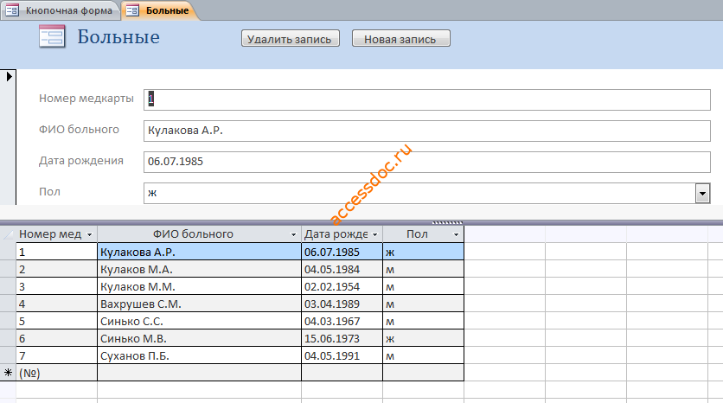Image resolution: width=723 pixels, height=403 pixels.
Task: Select the cell Вахрушев С.М.
Action: pyautogui.click(x=199, y=304)
